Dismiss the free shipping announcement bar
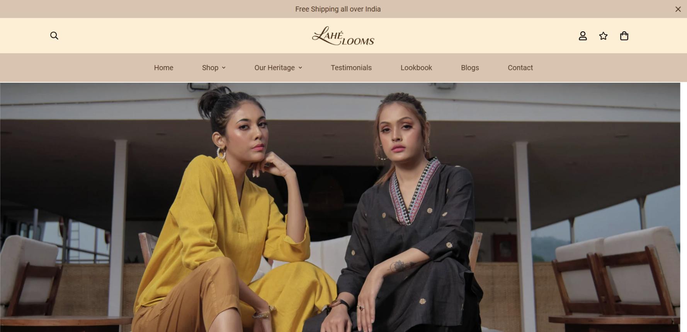 pyautogui.click(x=678, y=9)
